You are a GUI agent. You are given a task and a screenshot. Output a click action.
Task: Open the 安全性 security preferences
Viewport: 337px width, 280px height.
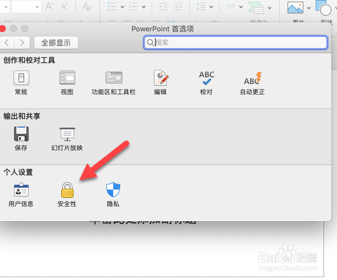(x=67, y=194)
